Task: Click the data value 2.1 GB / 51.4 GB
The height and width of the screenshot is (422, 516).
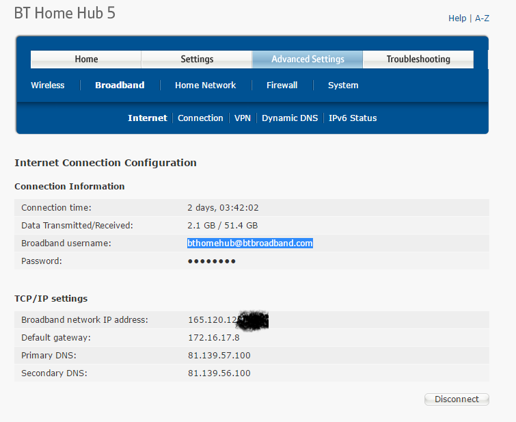Action: (x=222, y=226)
